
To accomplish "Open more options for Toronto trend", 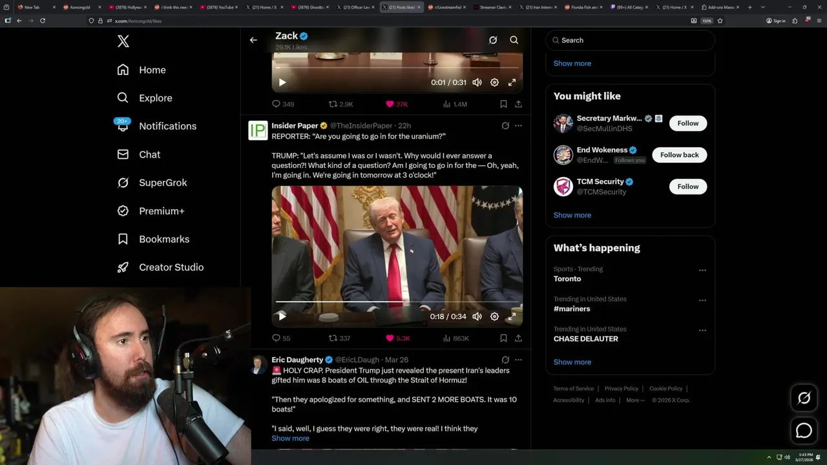I will pos(702,270).
